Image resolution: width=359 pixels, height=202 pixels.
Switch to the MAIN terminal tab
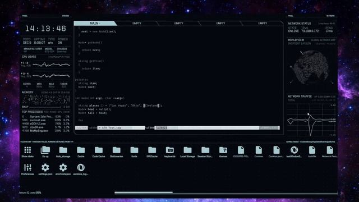click(x=95, y=24)
